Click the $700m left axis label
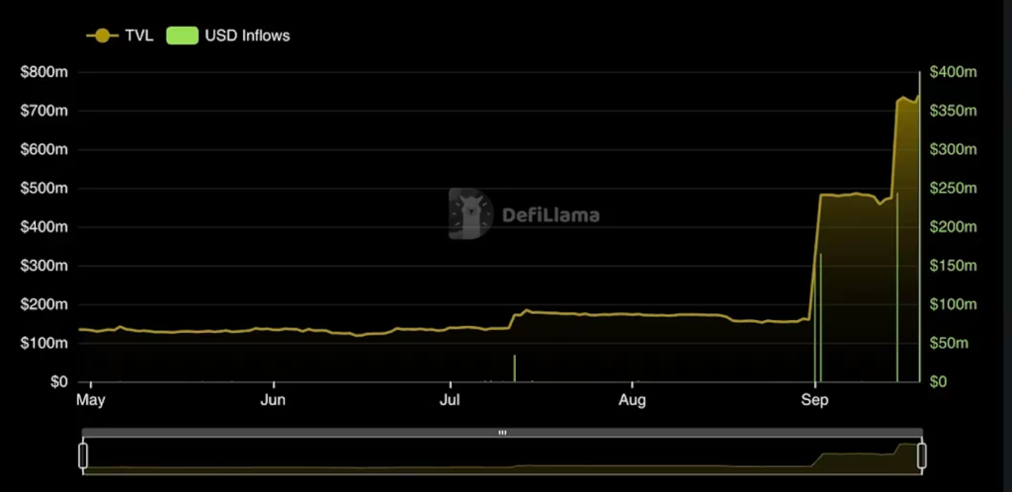The width and height of the screenshot is (1012, 492). click(x=44, y=111)
